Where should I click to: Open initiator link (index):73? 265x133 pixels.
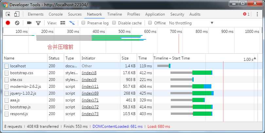point(90,114)
